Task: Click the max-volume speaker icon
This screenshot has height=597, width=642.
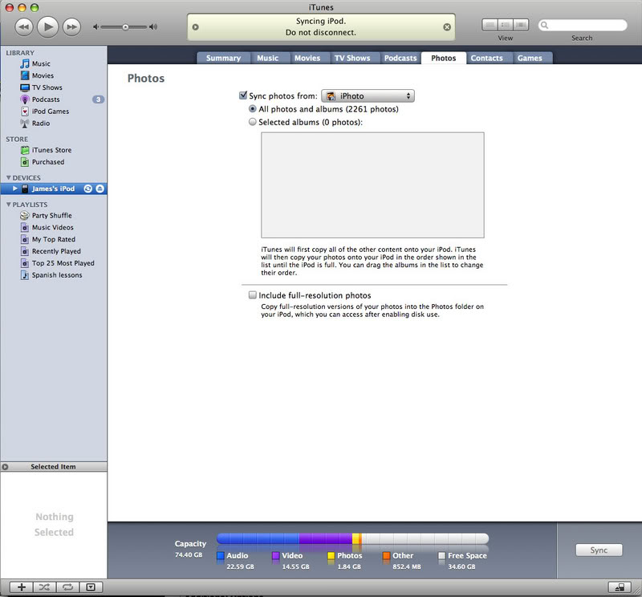Action: 153,27
